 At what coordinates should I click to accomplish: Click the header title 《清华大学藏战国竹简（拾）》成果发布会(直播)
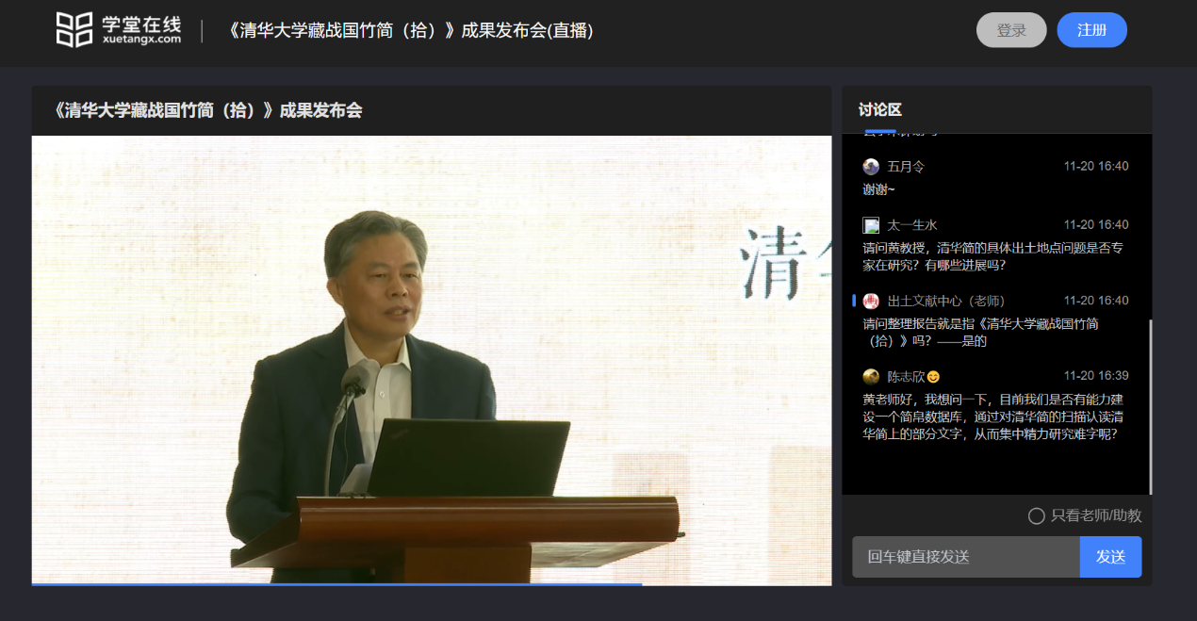coord(410,30)
